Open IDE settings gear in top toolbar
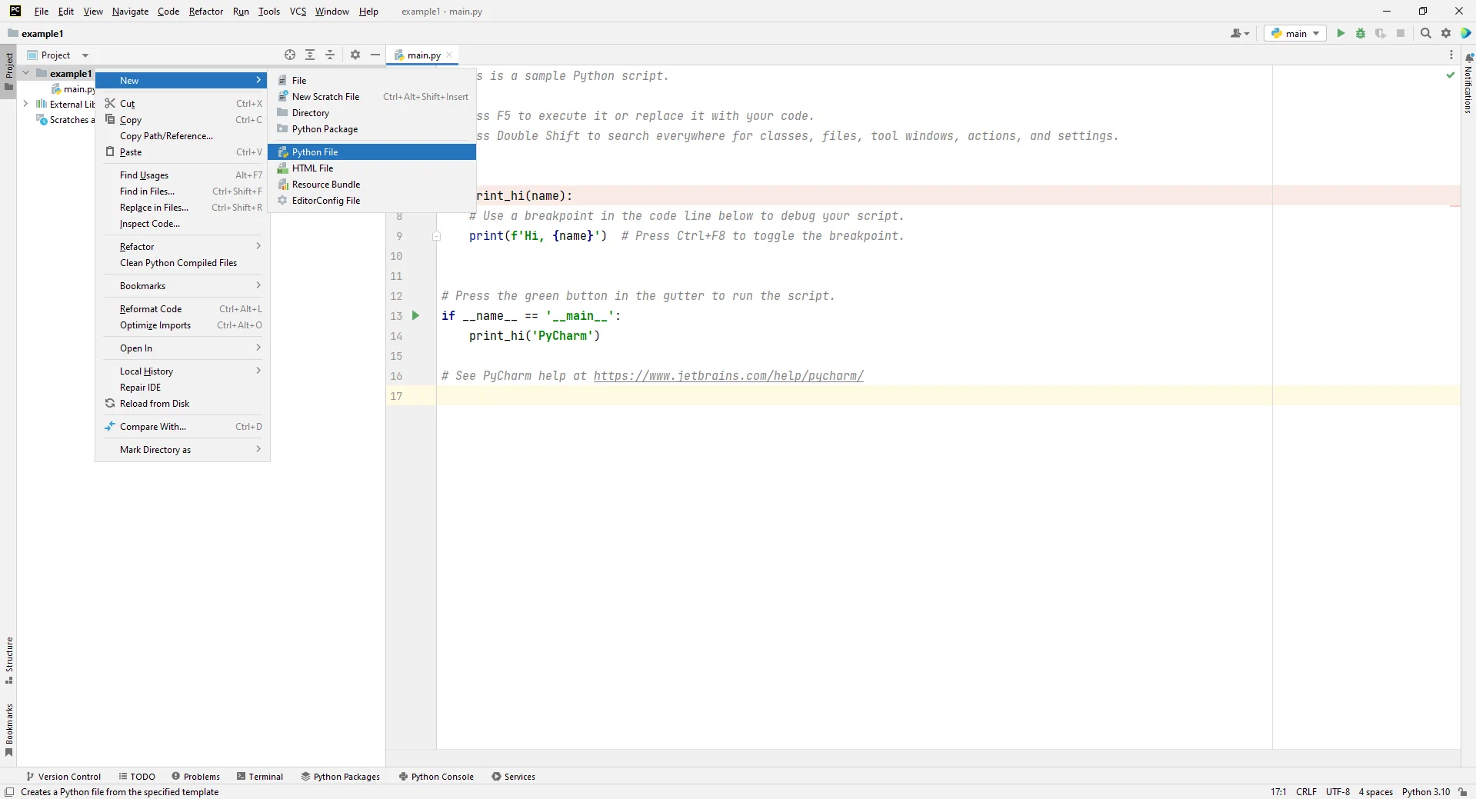 point(1446,33)
